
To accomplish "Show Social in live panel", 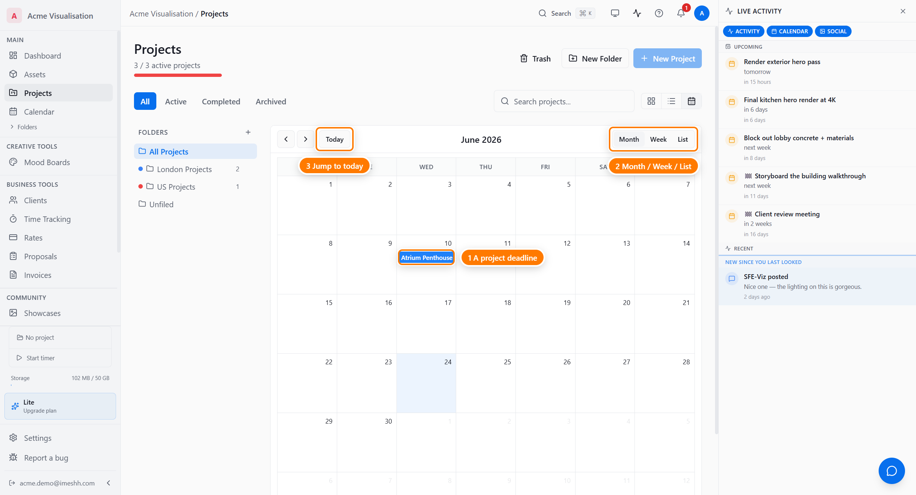I will coord(833,31).
